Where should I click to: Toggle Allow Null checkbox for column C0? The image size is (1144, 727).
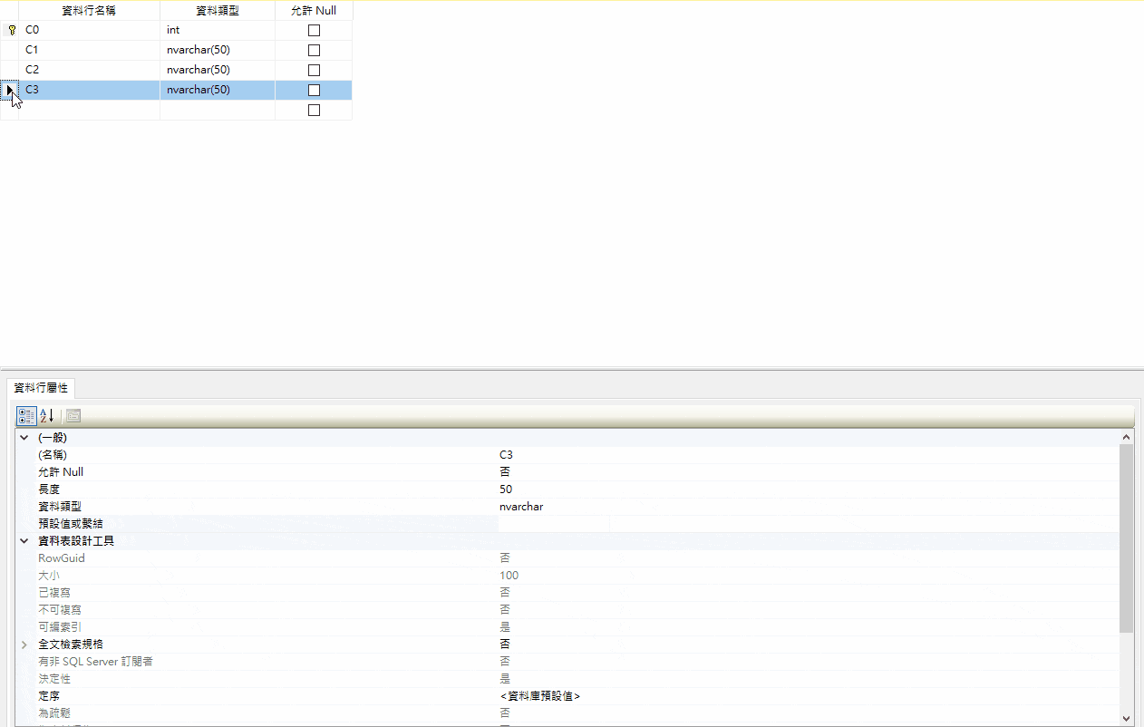click(x=314, y=30)
